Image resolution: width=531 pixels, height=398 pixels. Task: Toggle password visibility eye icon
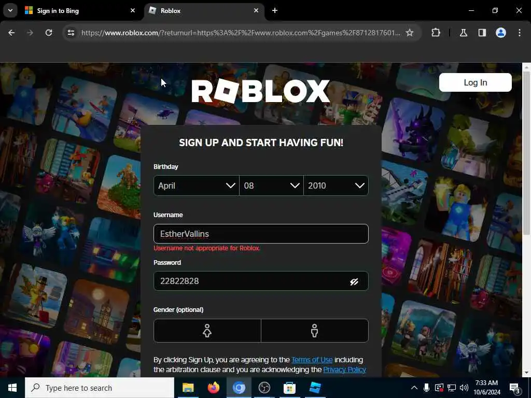(x=354, y=281)
